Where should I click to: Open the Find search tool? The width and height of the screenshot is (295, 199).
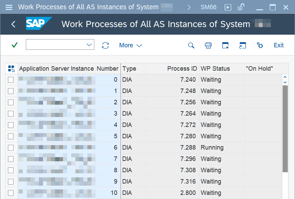click(x=191, y=45)
